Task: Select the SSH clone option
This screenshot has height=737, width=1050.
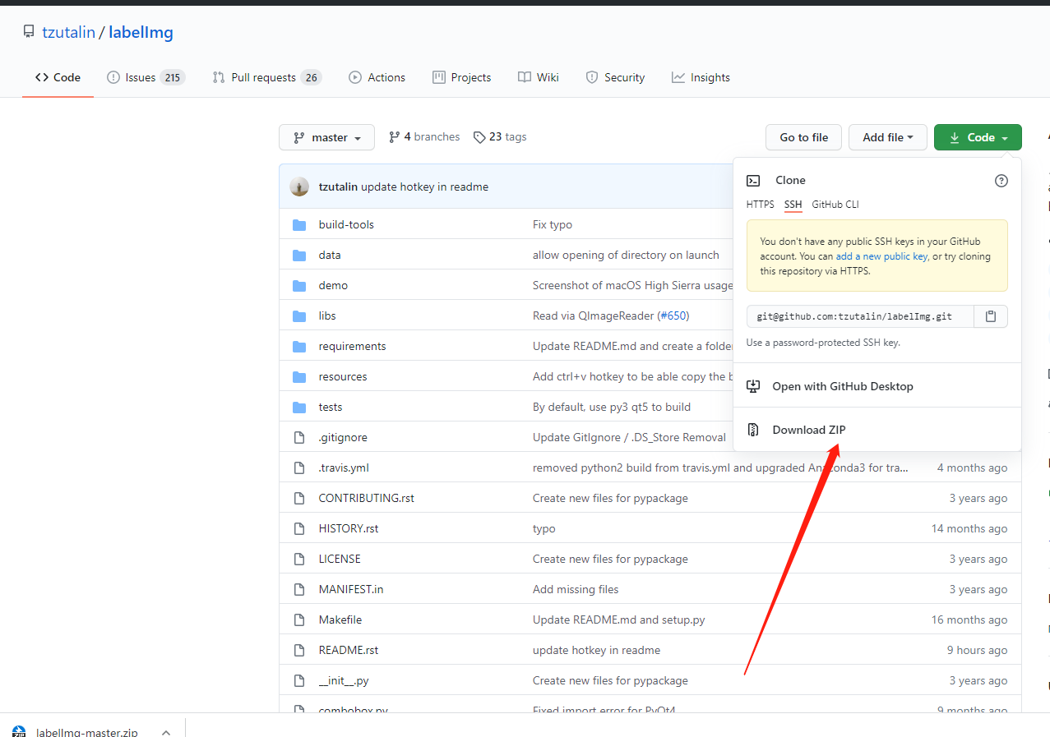Action: pyautogui.click(x=793, y=205)
